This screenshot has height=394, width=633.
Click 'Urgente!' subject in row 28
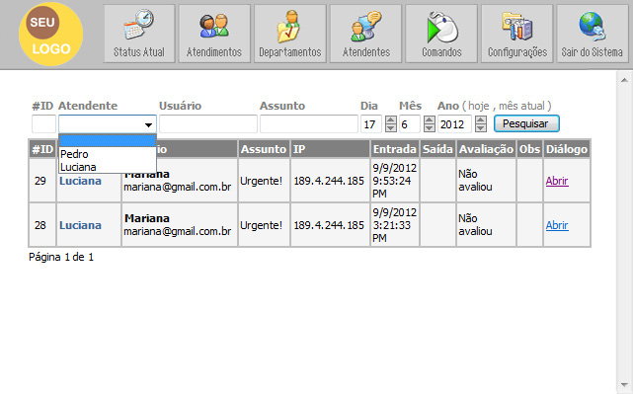(261, 225)
